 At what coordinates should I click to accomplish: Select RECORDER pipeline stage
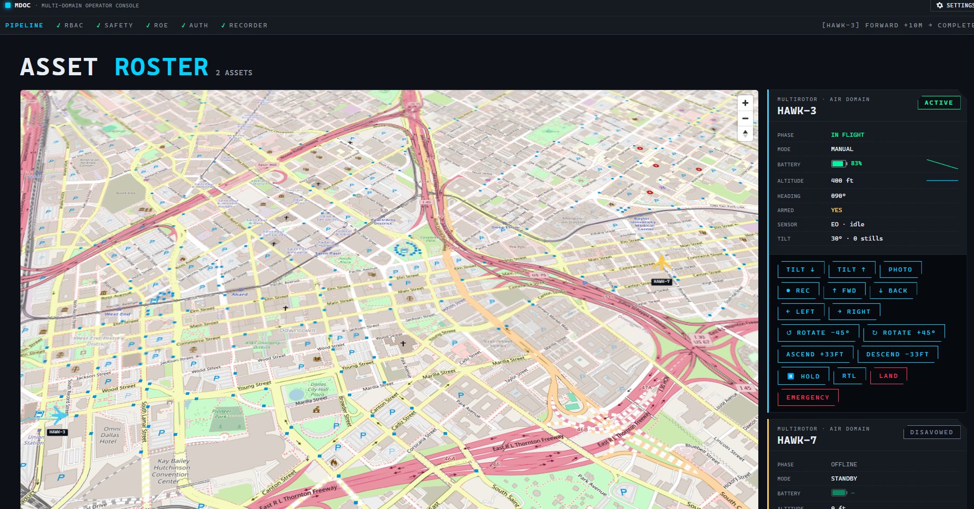[x=244, y=25]
